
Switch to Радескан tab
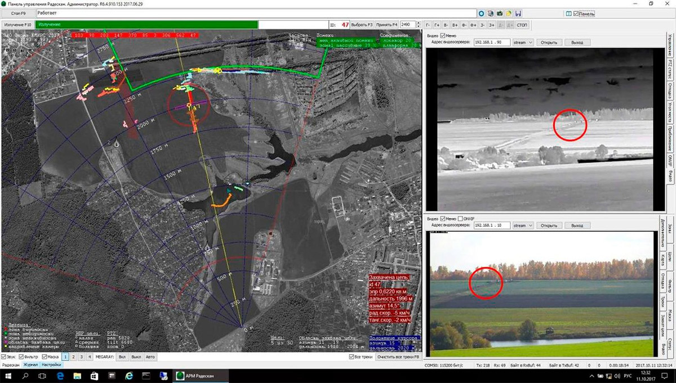[x=11, y=365]
